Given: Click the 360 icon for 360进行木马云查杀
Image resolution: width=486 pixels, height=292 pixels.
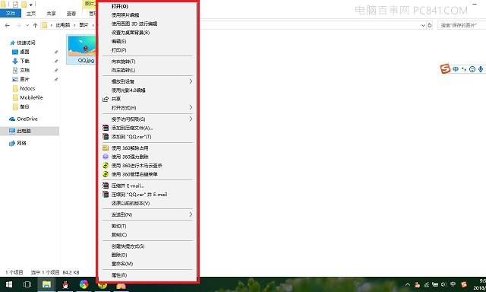Looking at the screenshot, I should coord(106,166).
